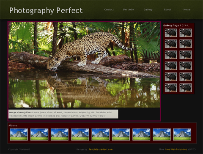Open the Gallery nav link
Screen dimensions: 203x154
[x=148, y=10]
